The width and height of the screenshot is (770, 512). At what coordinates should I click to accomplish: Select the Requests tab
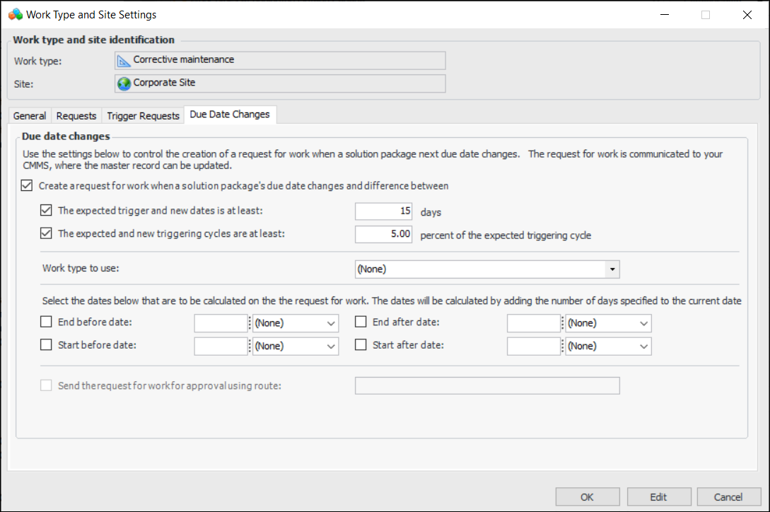pyautogui.click(x=76, y=116)
